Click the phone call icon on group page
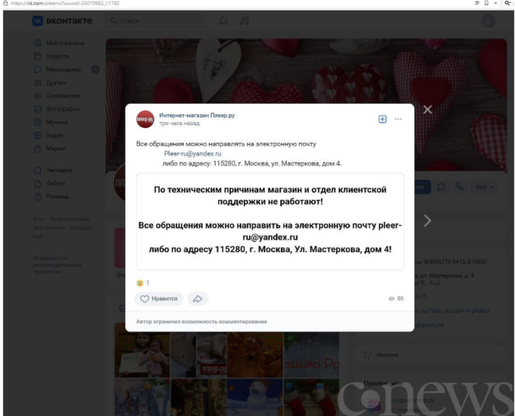Viewport: 515px width, 416px height. [460, 187]
